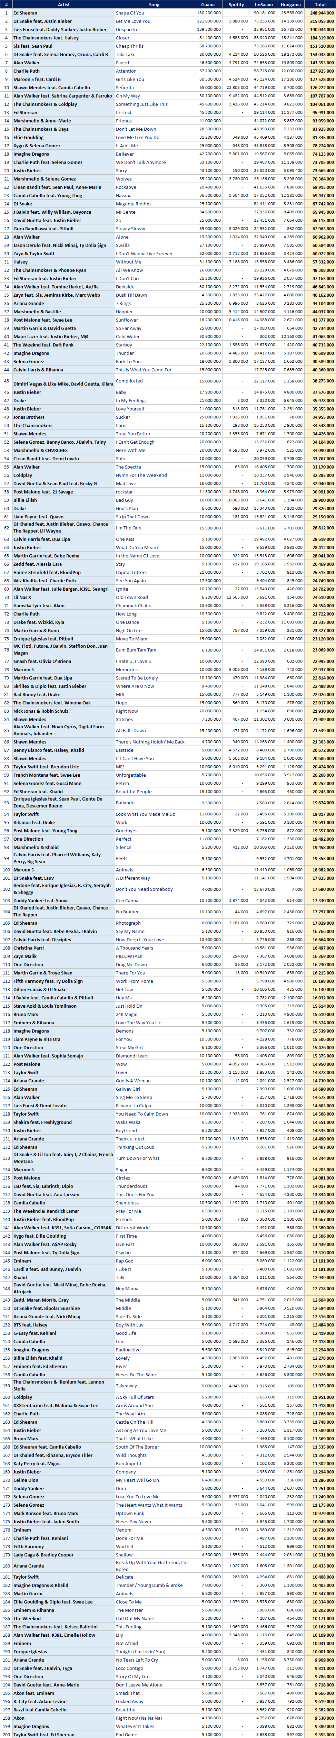Select the song cell 'Cheap Thrills'
Image resolution: width=336 pixels, height=1738 pixels.
pyautogui.click(x=154, y=46)
